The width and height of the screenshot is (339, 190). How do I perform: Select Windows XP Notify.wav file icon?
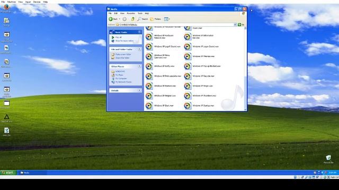149,66
